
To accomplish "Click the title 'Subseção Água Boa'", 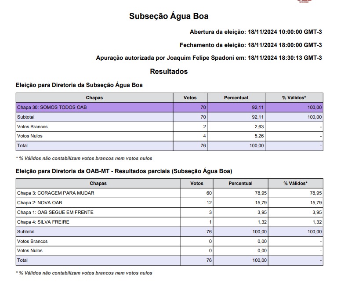I will pyautogui.click(x=169, y=16).
